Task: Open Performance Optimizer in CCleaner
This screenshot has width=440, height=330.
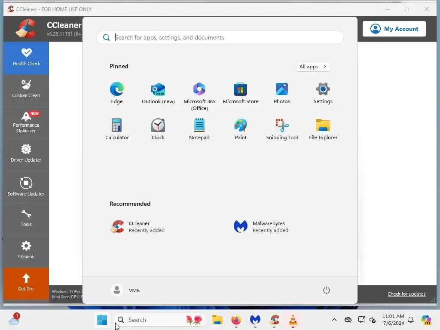Action: pyautogui.click(x=26, y=122)
